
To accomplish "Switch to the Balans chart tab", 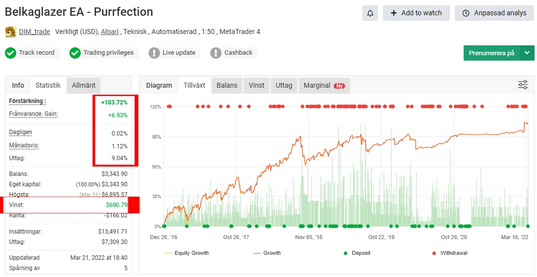I will (x=227, y=85).
